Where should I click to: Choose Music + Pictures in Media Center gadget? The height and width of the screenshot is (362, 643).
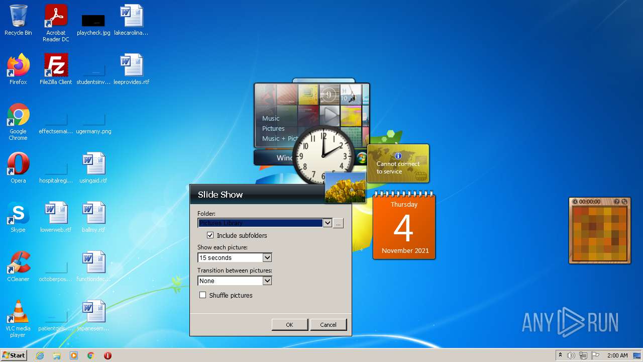[280, 138]
